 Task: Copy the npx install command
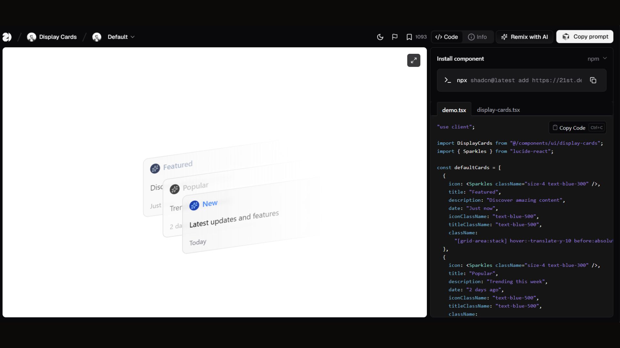pyautogui.click(x=593, y=80)
